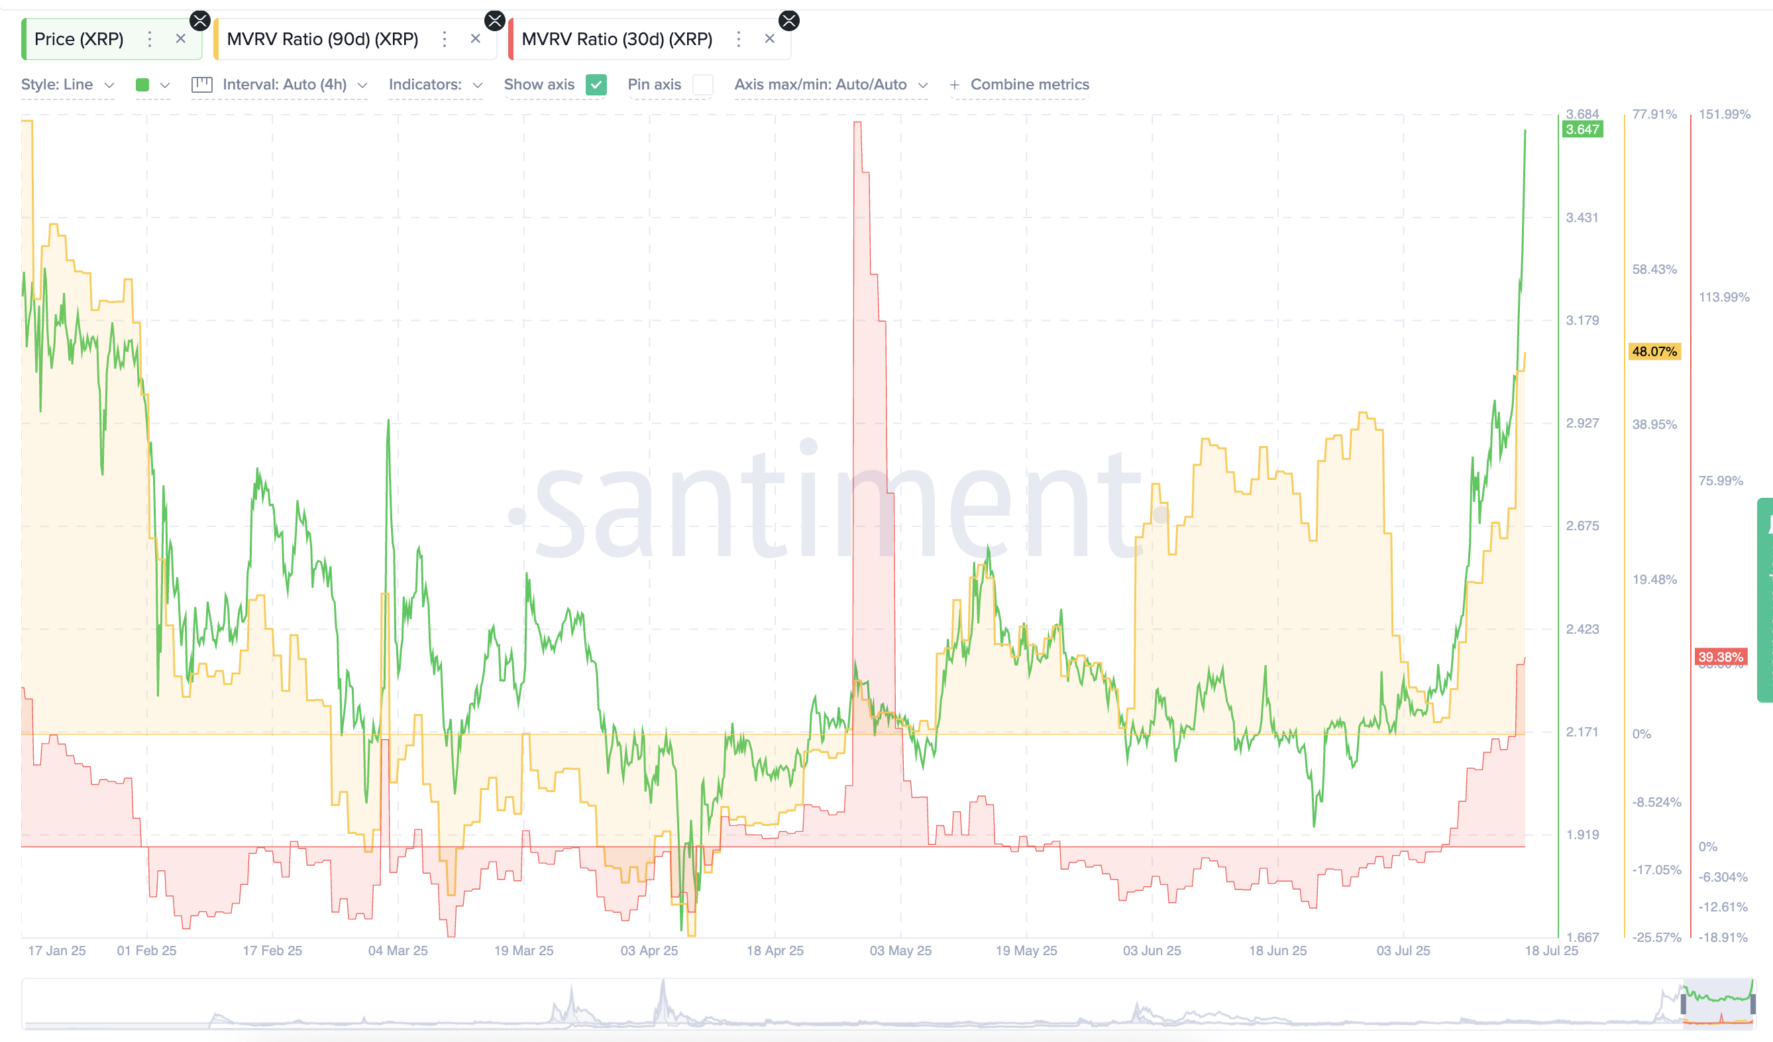The width and height of the screenshot is (1773, 1042).
Task: Open three-dot menu on MVRV Ratio (30d)
Action: [738, 38]
